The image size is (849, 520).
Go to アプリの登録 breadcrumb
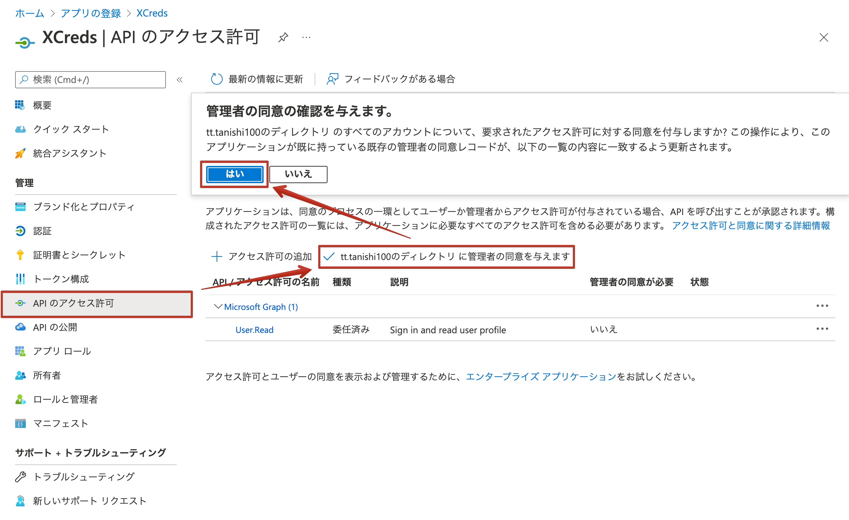click(x=91, y=13)
